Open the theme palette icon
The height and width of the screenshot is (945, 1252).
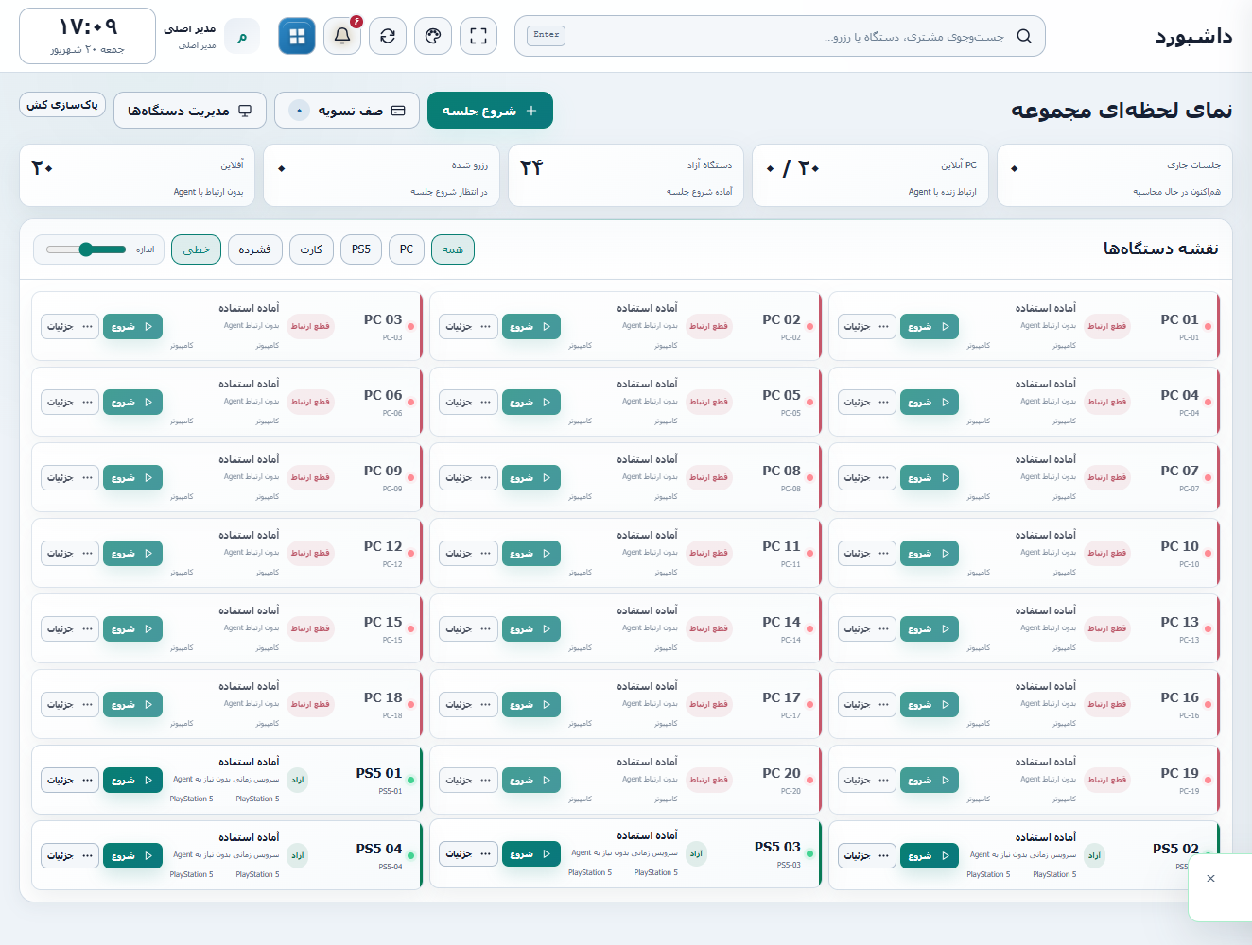(x=433, y=36)
